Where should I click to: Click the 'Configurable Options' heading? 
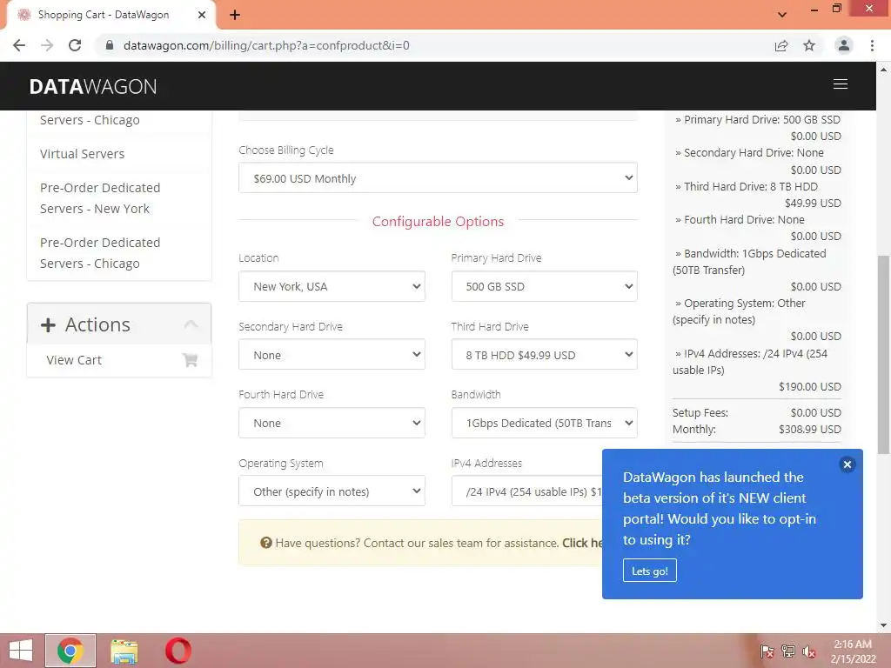tap(438, 222)
